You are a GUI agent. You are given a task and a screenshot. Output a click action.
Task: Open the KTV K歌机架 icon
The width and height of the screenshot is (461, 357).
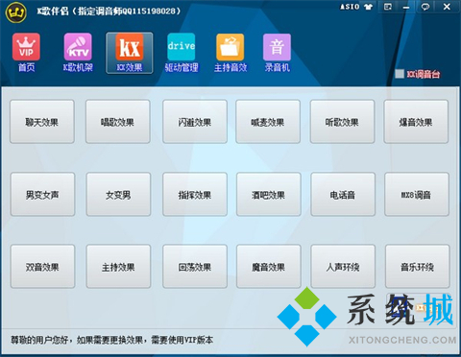78,53
